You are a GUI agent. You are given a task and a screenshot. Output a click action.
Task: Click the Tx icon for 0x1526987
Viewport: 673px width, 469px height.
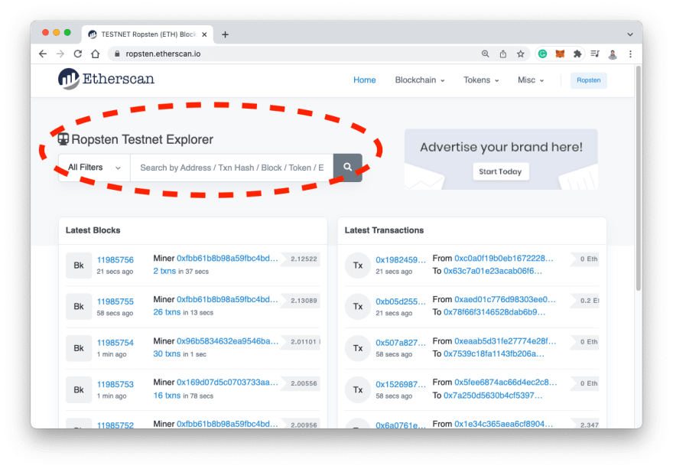tap(358, 389)
